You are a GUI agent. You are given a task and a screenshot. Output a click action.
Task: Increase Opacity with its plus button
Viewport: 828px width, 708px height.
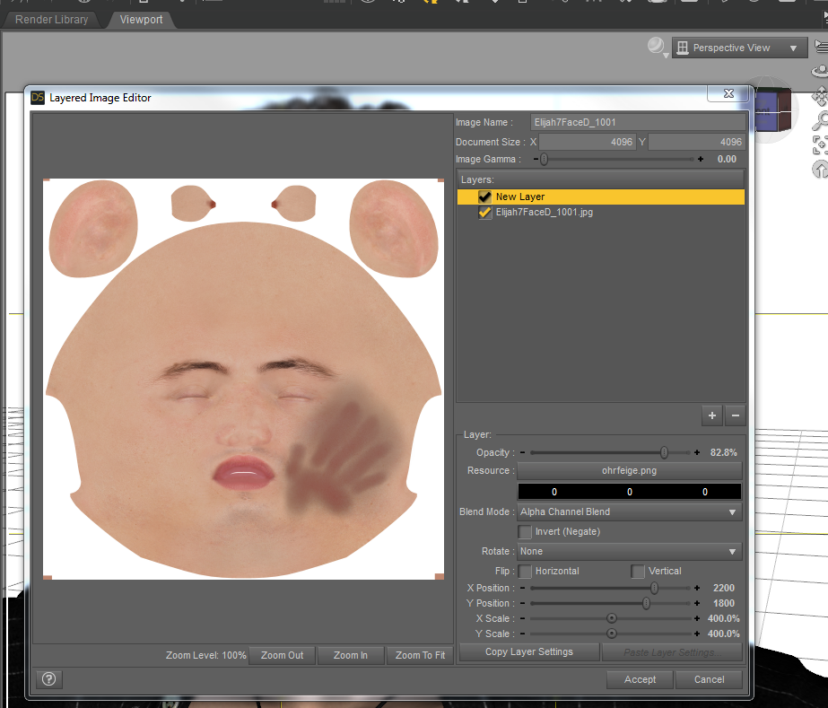[x=697, y=452]
